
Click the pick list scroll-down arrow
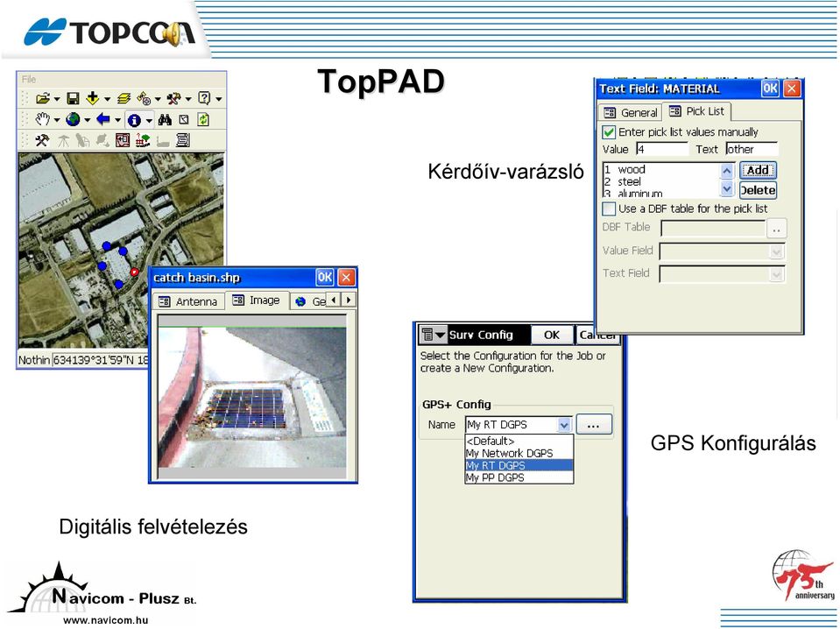point(726,188)
